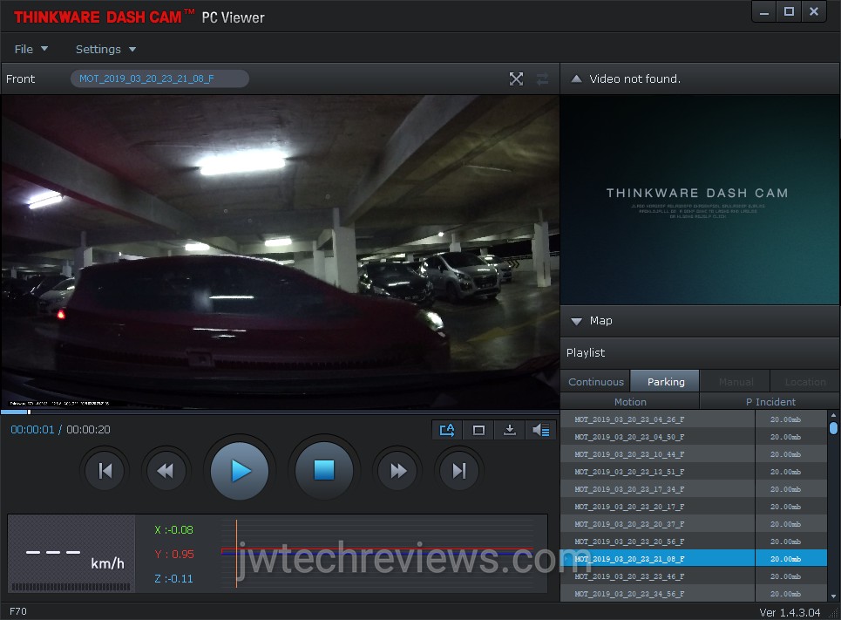Click the video progress seek bar
841x620 pixels.
click(279, 412)
